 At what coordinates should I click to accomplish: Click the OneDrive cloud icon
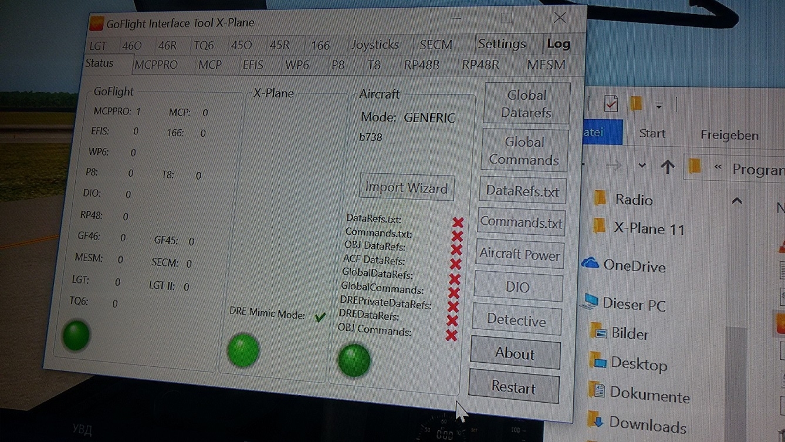click(x=590, y=264)
